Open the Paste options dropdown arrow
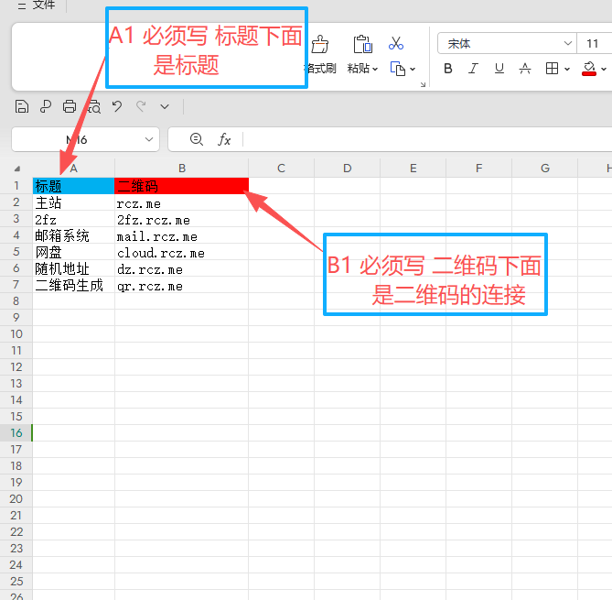Screen dimensions: 612x600 coord(375,70)
